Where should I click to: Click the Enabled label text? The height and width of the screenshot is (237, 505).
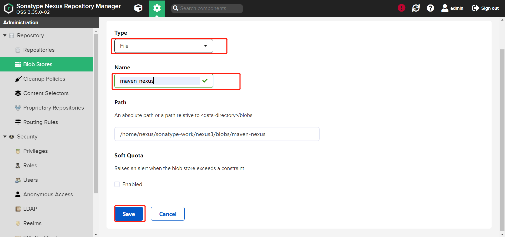[x=132, y=184]
